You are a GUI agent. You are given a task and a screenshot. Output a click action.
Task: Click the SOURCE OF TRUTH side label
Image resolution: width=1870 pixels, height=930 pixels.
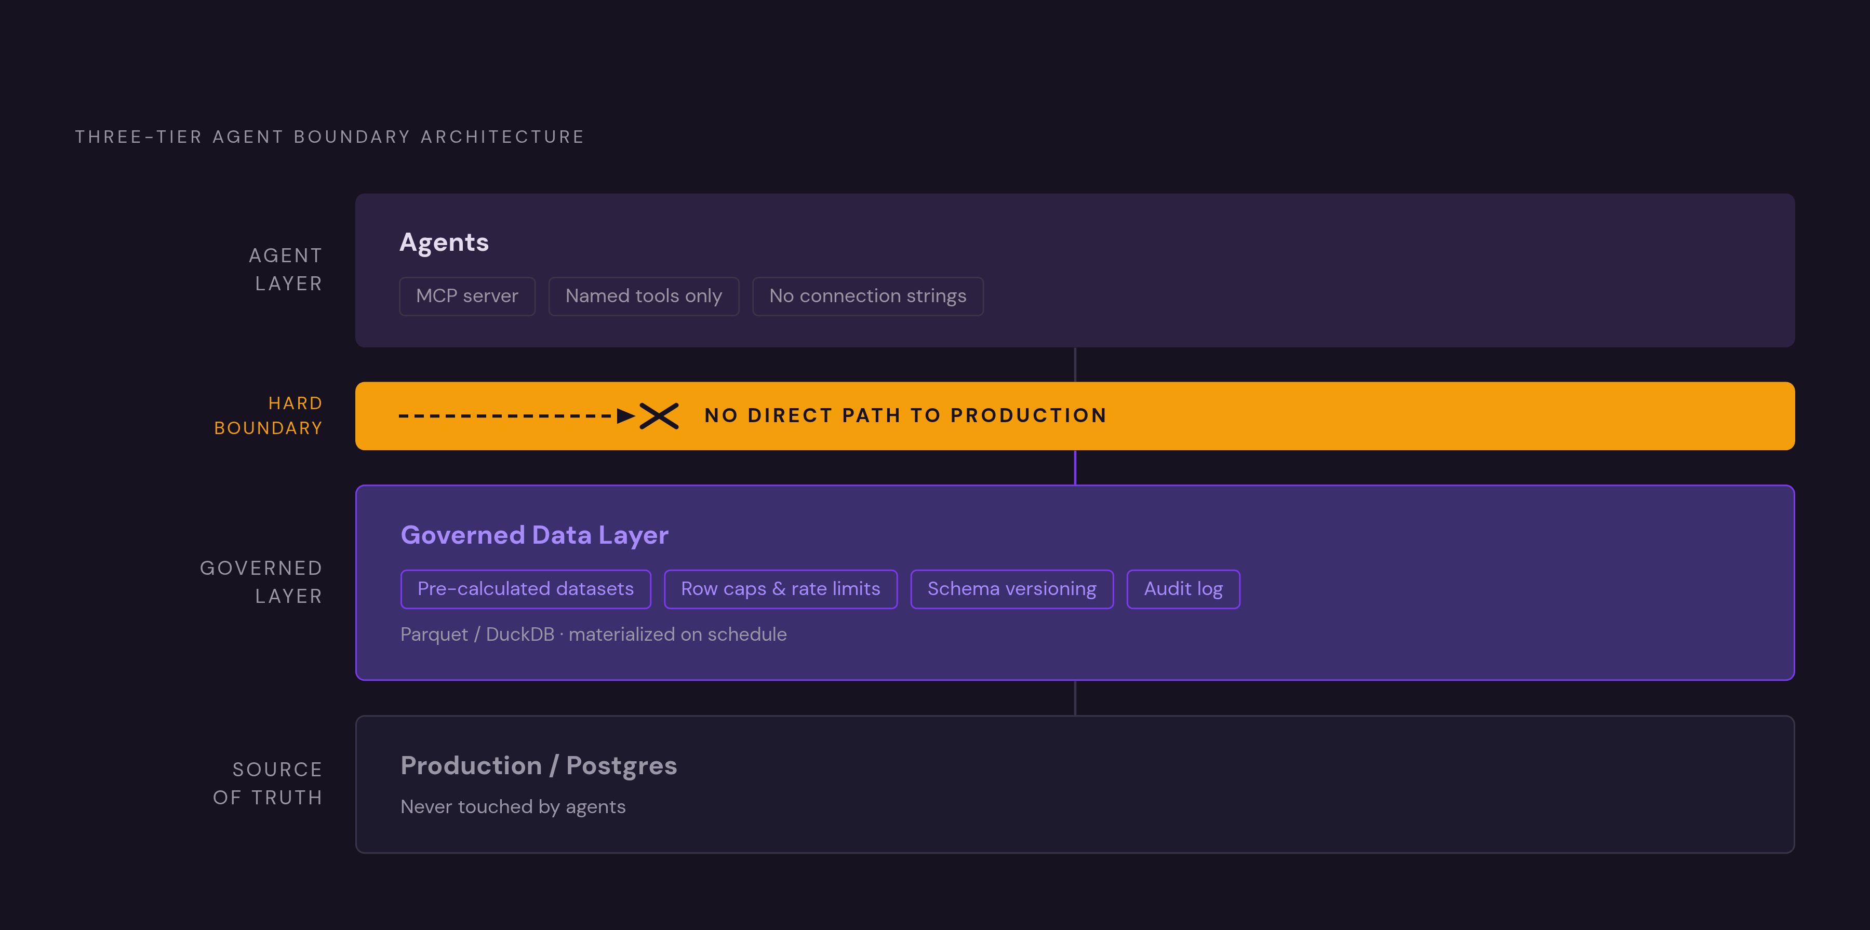[267, 784]
